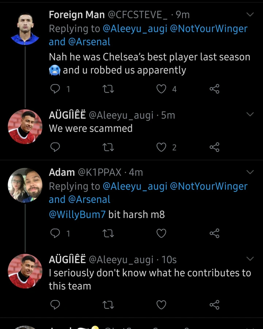263x329 pixels.
Task: Like Foreign Man's tweet with 4 likes
Action: tap(161, 89)
